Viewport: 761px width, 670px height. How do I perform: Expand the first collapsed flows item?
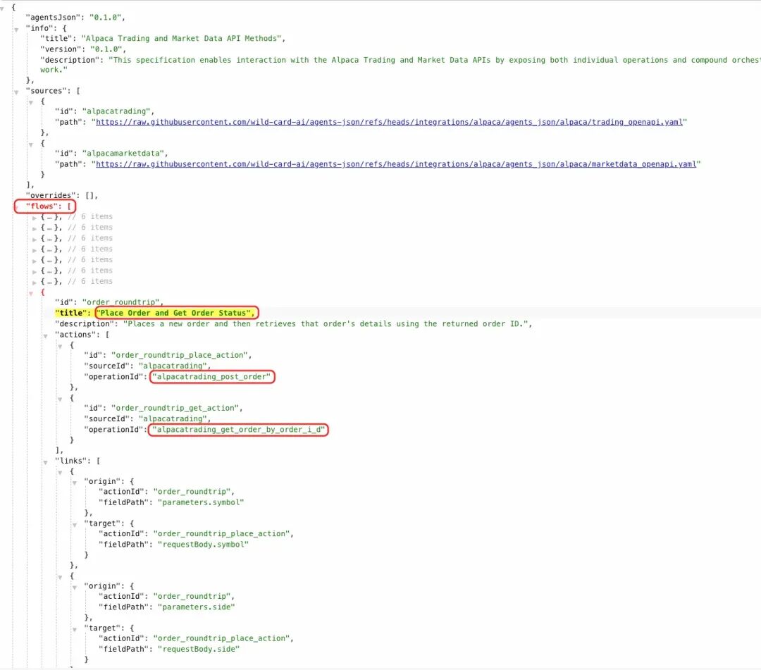tap(35, 218)
